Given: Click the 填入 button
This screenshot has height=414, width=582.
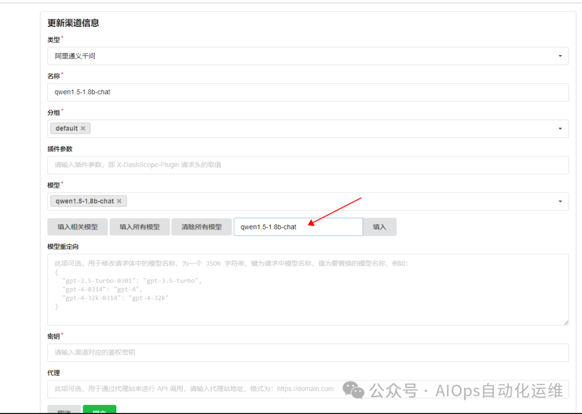Looking at the screenshot, I should click(379, 227).
